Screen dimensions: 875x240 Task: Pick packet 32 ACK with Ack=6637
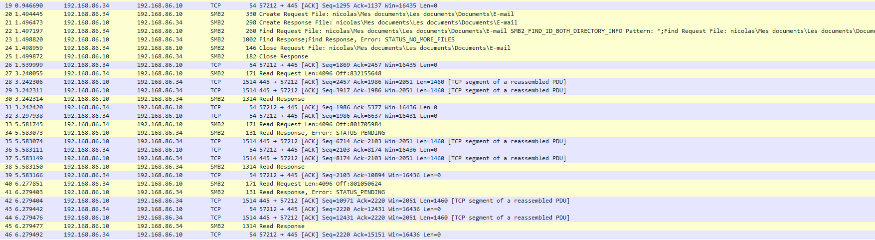[348, 116]
